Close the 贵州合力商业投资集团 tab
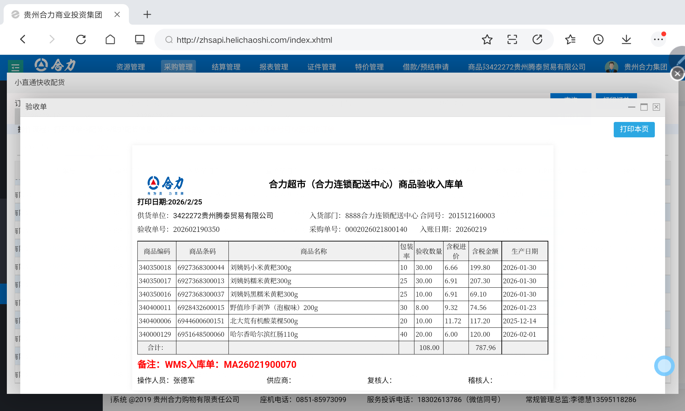Viewport: 685px width, 411px height. pyautogui.click(x=117, y=14)
